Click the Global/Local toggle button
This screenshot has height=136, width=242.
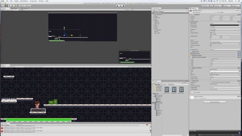28,6
